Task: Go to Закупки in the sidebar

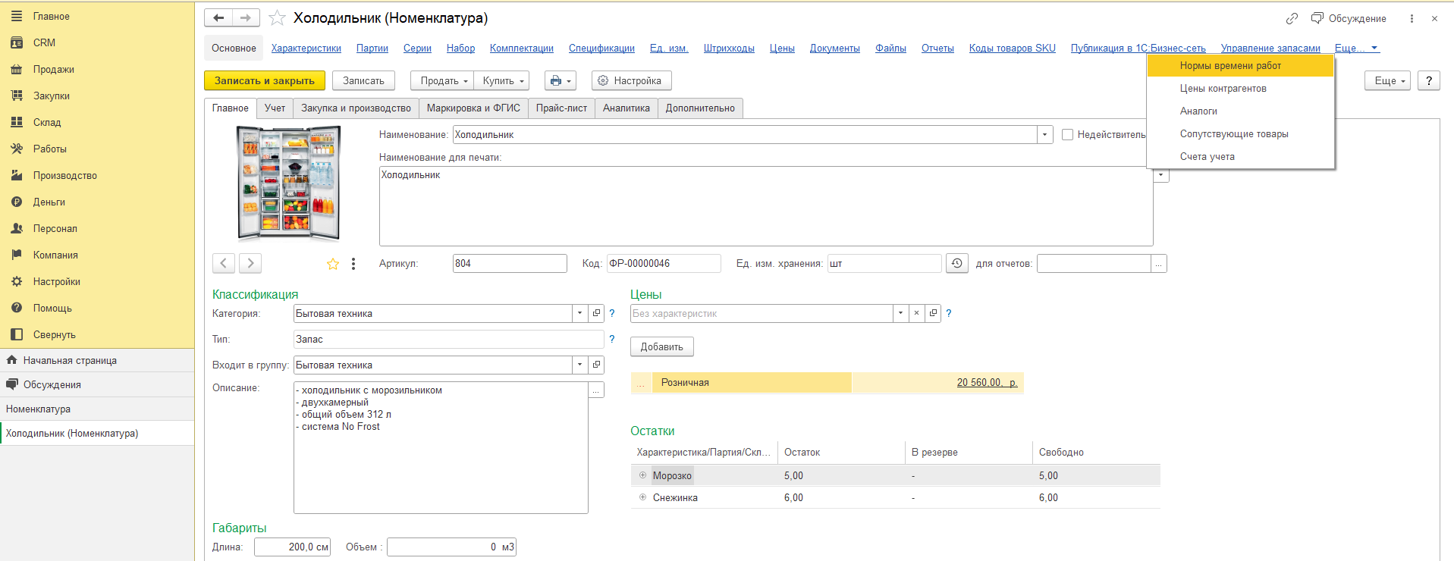Action: (51, 96)
